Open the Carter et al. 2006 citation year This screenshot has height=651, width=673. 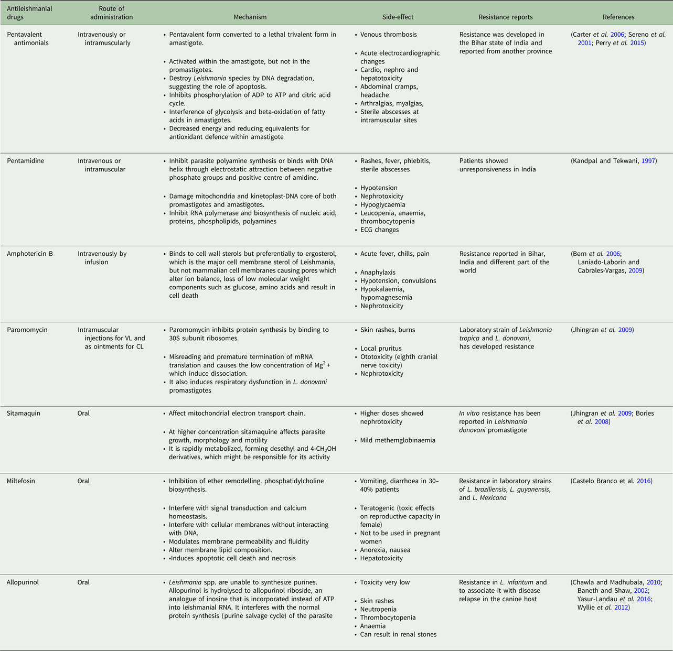tap(617, 35)
